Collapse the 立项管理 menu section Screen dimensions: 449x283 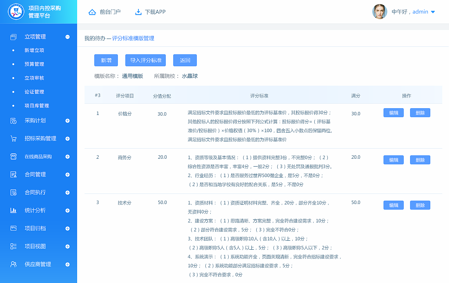pyautogui.click(x=67, y=37)
